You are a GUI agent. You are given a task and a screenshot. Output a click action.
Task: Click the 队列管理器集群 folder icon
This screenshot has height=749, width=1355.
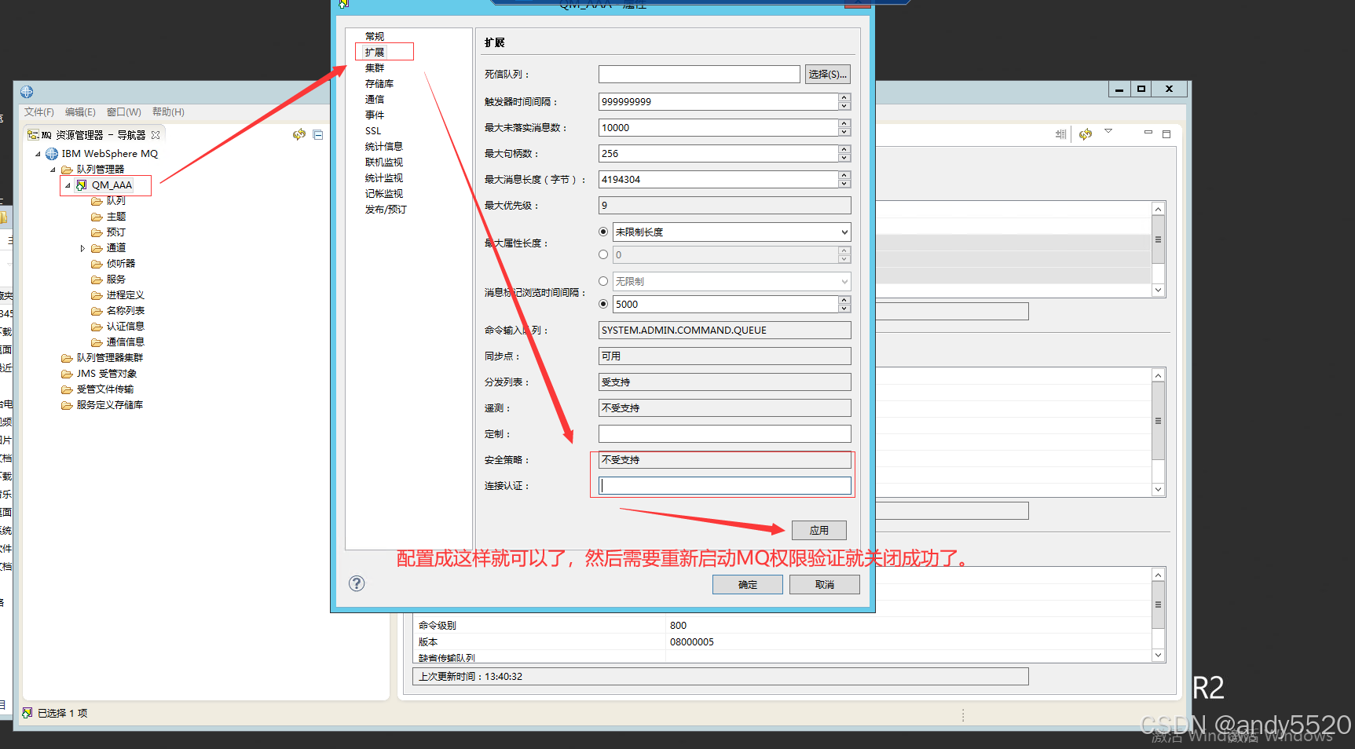pyautogui.click(x=67, y=358)
